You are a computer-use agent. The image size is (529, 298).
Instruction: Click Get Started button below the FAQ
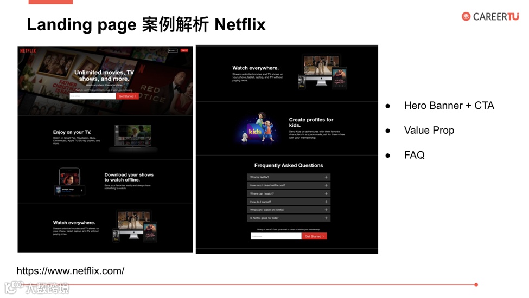pyautogui.click(x=315, y=236)
